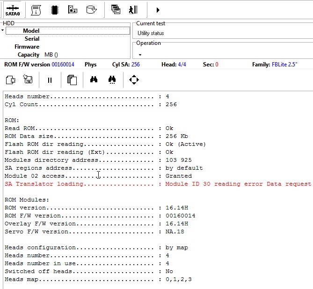Click the SA regions address by default line

click(x=104, y=168)
